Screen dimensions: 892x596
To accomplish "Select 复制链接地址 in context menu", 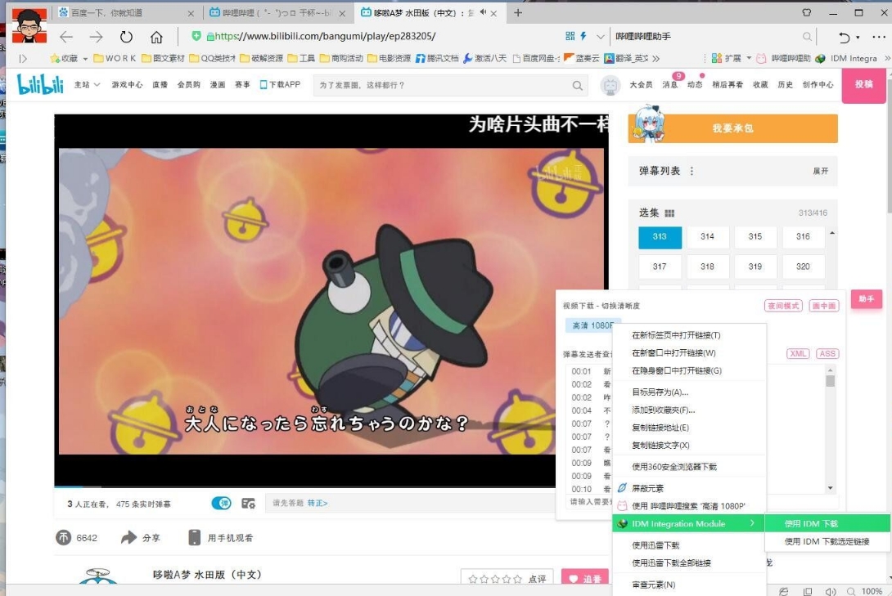I will (660, 428).
